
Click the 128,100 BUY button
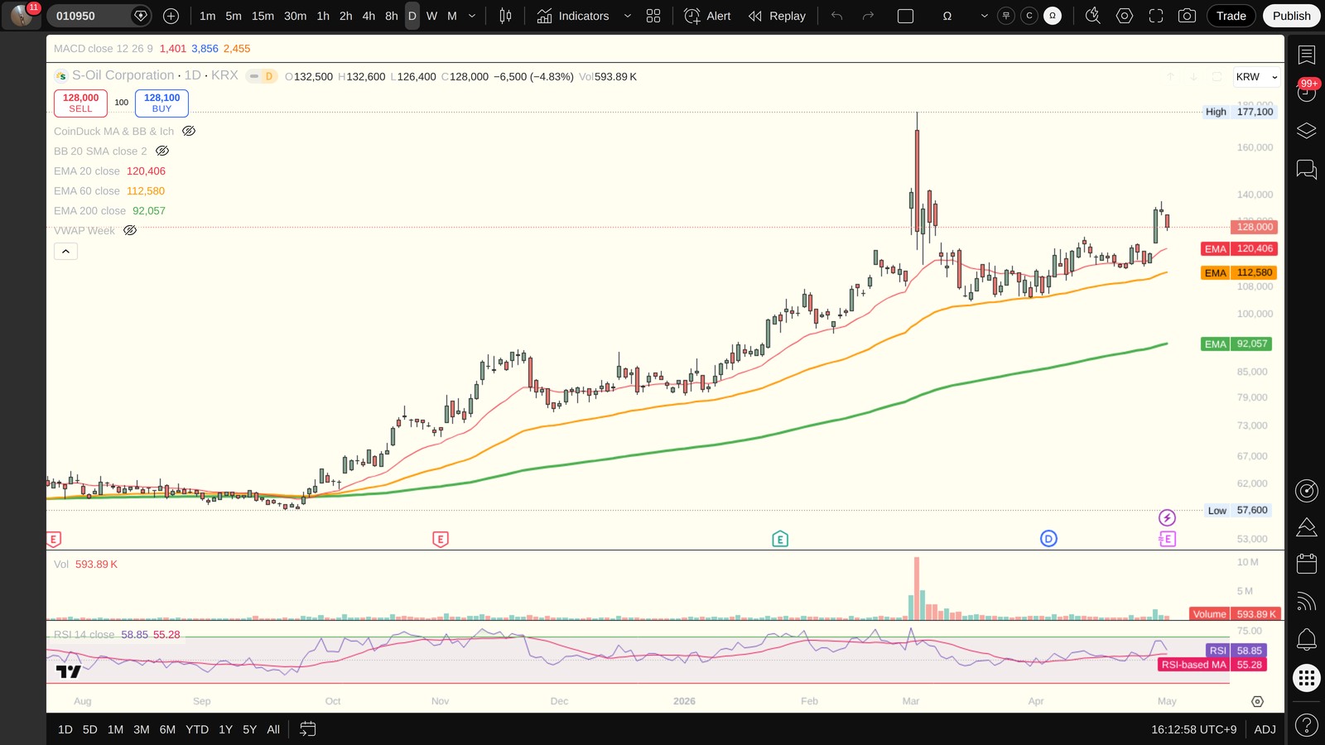pos(161,103)
